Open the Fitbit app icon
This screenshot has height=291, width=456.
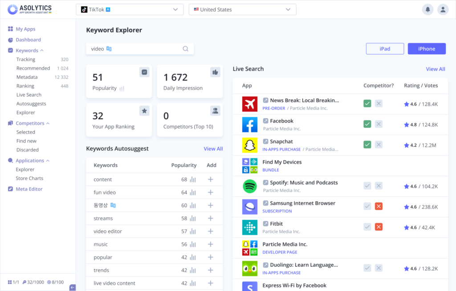click(250, 227)
